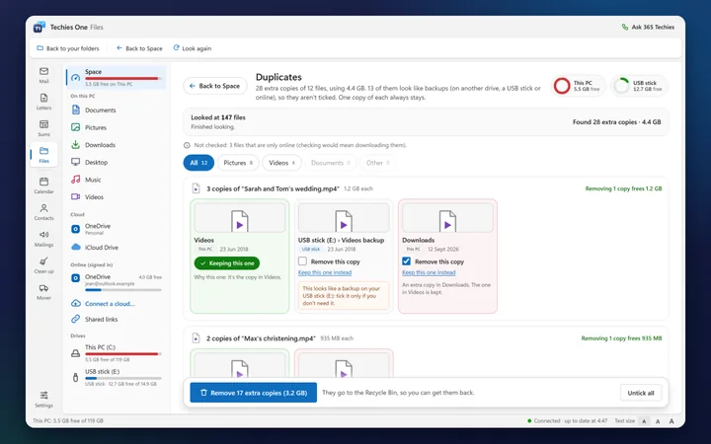Click the Videos copy thumbnail of wedding video
Viewport: 711px width, 444px height.
pyautogui.click(x=239, y=218)
